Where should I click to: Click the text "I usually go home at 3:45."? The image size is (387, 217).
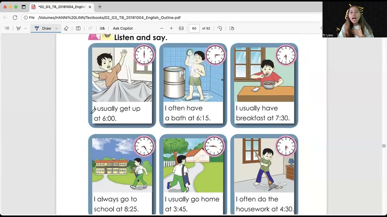click(x=192, y=204)
